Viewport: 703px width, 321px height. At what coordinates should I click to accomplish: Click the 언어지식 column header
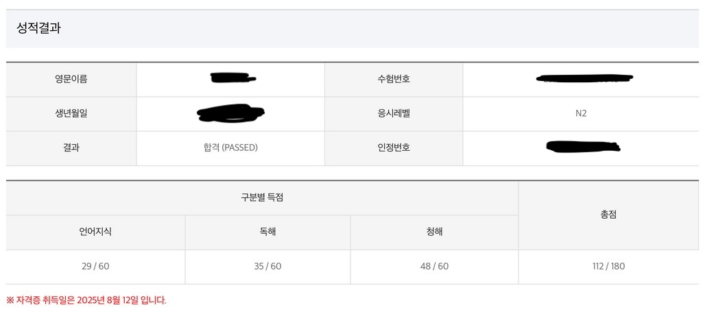[95, 232]
